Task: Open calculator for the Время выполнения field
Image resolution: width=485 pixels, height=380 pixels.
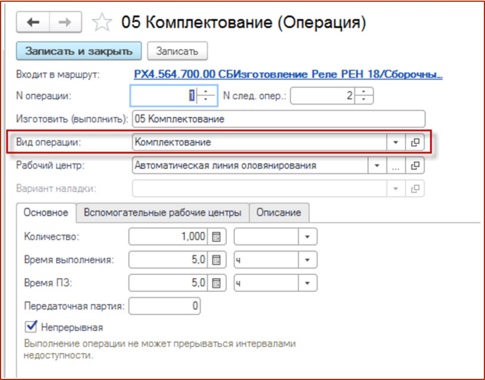Action: click(216, 260)
